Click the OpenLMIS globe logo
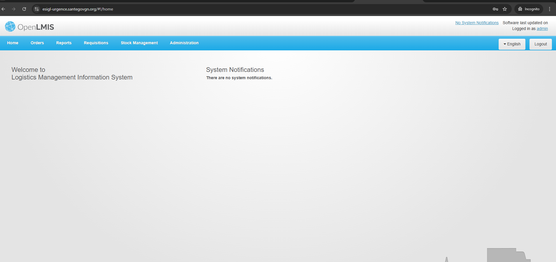This screenshot has width=556, height=262. coord(10,26)
